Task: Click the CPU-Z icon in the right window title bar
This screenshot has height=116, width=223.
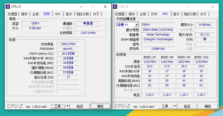Action: [115, 7]
